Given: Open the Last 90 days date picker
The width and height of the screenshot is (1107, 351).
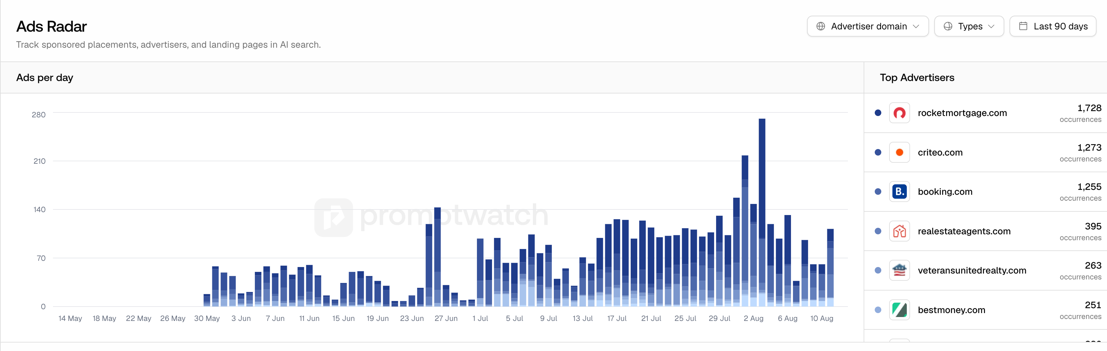Looking at the screenshot, I should tap(1052, 26).
